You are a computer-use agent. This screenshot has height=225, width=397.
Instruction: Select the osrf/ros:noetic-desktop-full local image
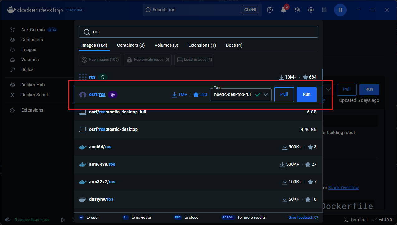point(198,112)
